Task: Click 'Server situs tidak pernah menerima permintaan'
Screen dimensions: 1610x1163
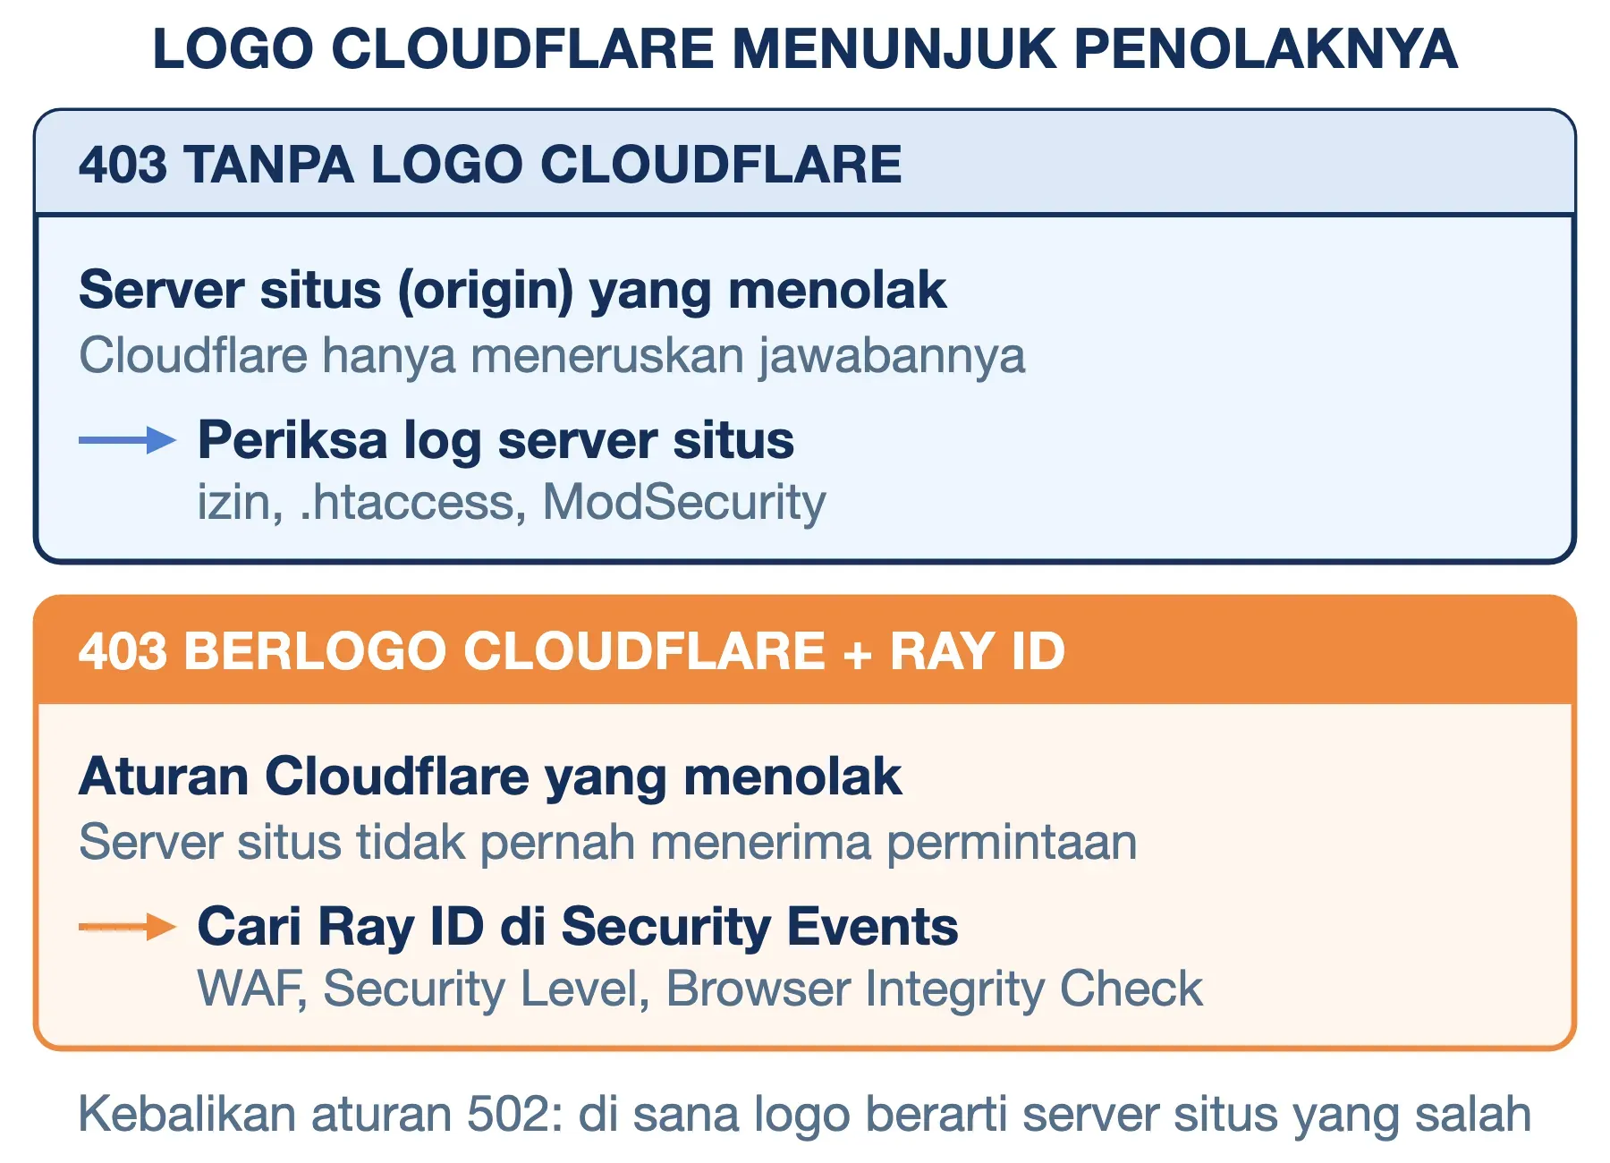Action: 607,842
